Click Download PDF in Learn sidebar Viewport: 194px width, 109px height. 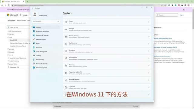14,67
